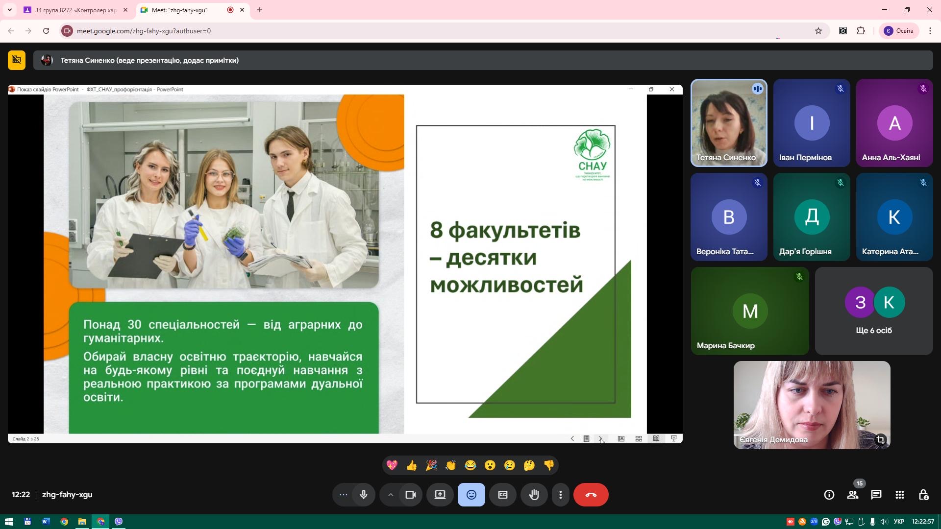Open more options three-dot menu

(x=560, y=495)
